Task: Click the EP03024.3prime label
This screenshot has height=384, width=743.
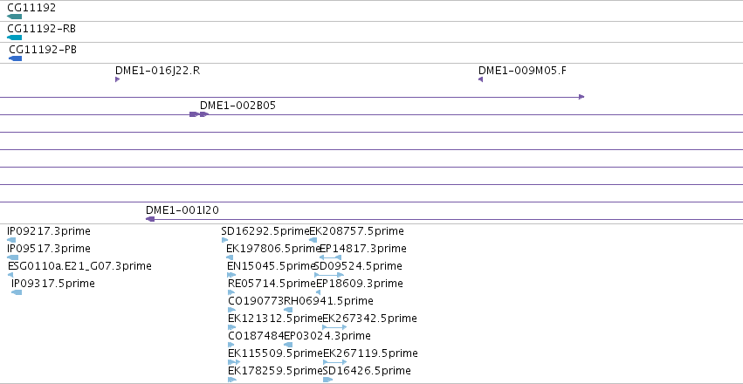Action: click(327, 336)
